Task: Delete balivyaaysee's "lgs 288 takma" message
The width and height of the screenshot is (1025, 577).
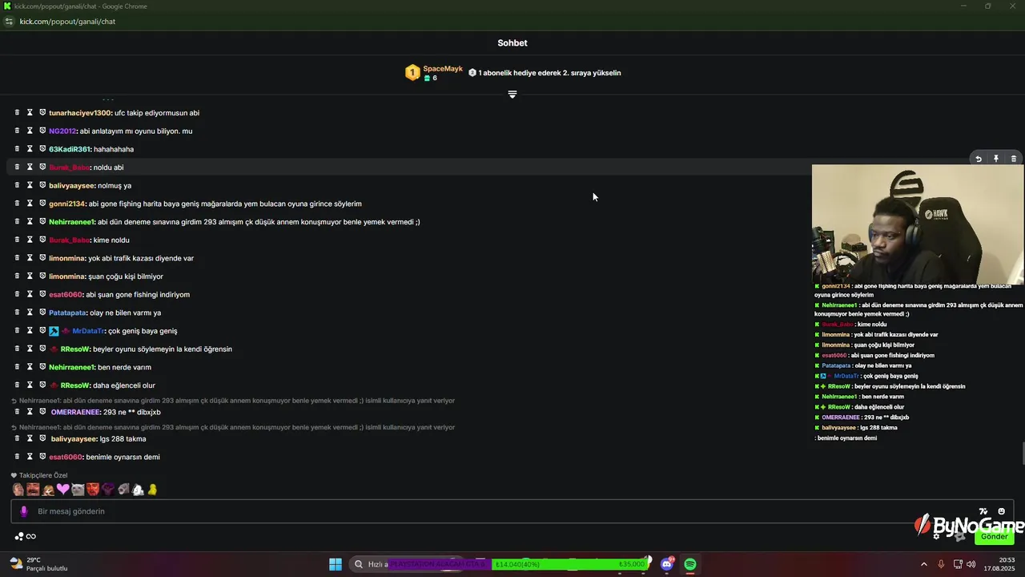Action: point(17,438)
